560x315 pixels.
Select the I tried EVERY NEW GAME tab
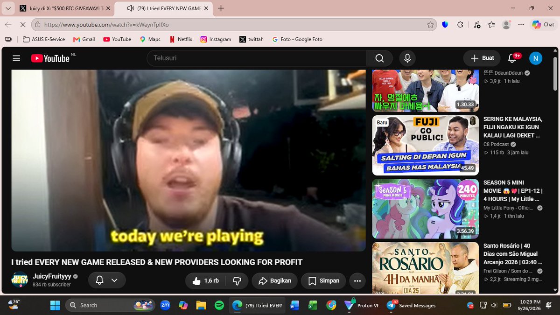click(x=164, y=8)
